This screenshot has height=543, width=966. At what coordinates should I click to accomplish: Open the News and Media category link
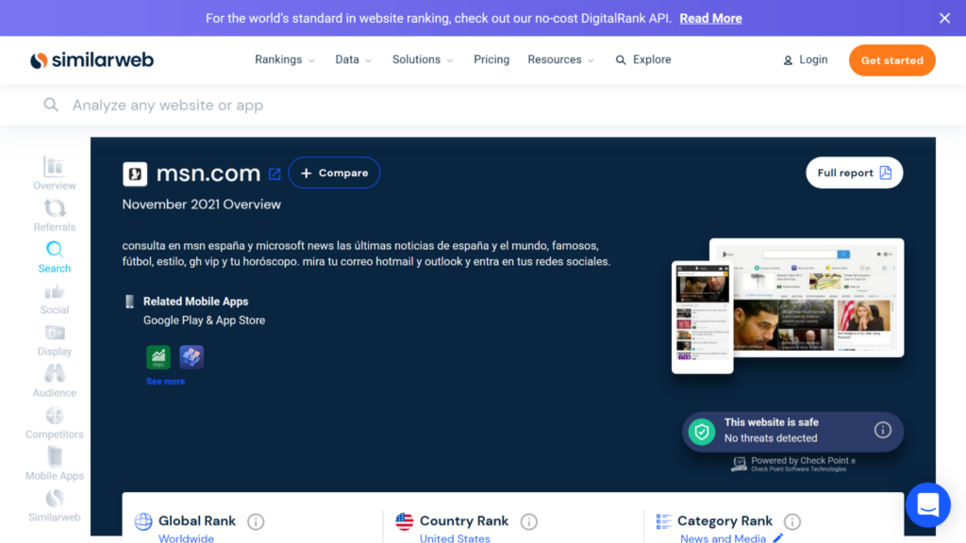click(724, 538)
